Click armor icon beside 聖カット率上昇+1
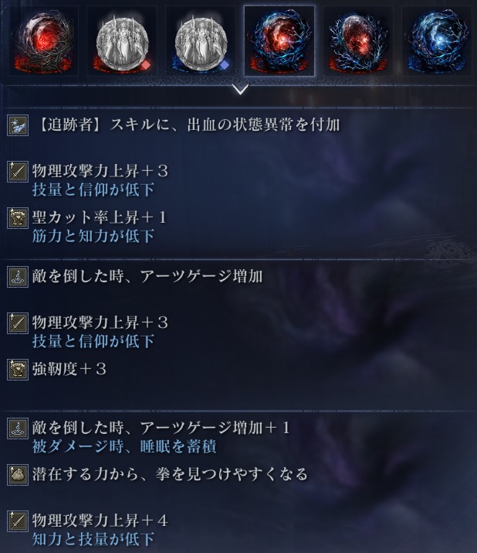This screenshot has height=553, width=477. click(18, 218)
